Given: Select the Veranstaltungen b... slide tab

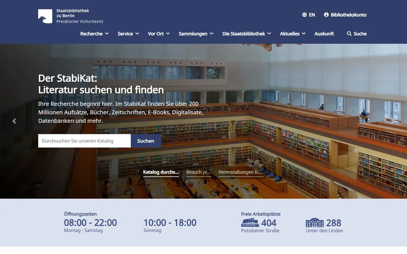Looking at the screenshot, I should (x=240, y=172).
